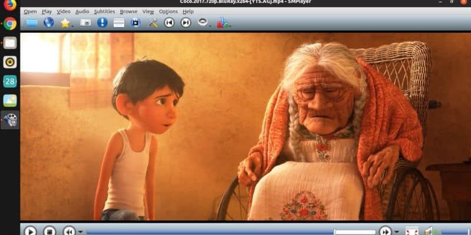Mute audio with the speaker icon
The image size is (471, 235).
pyautogui.click(x=430, y=231)
